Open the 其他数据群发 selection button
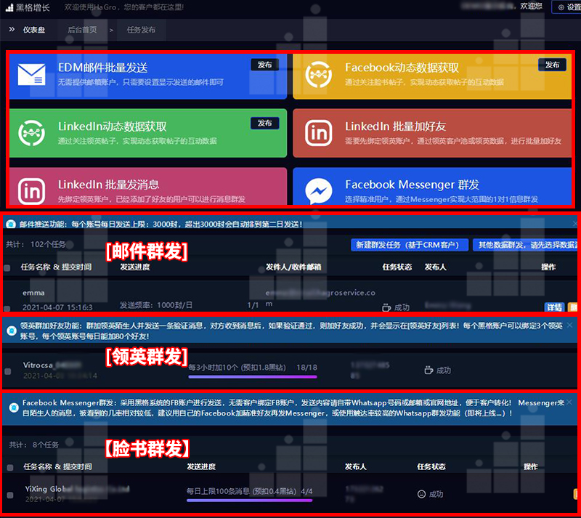The height and width of the screenshot is (518, 581). 524,245
